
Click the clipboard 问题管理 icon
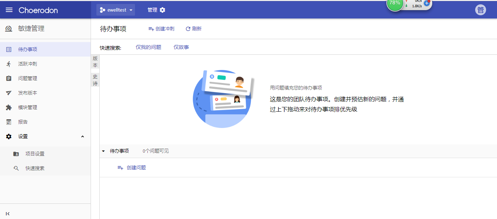(x=9, y=78)
